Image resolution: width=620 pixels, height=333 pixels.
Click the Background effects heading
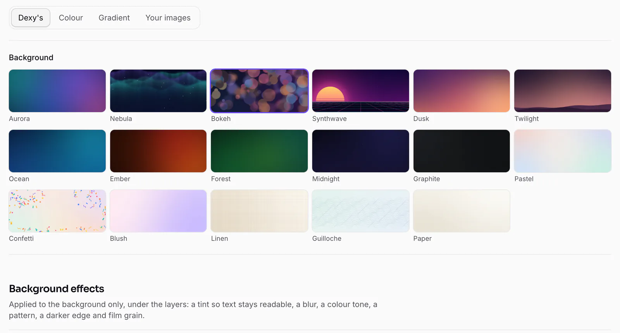coord(57,289)
